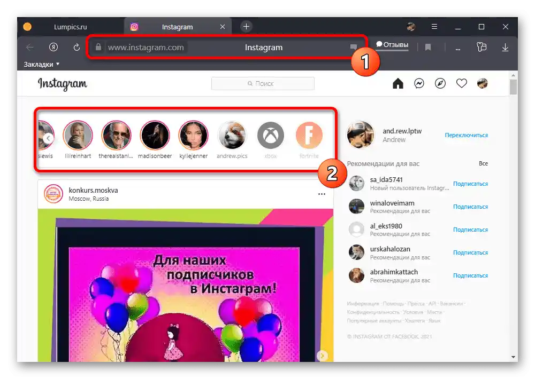Open xbox story
The image size is (535, 379).
coord(271,136)
